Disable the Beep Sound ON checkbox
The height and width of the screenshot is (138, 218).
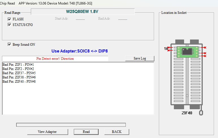[x=9, y=45]
